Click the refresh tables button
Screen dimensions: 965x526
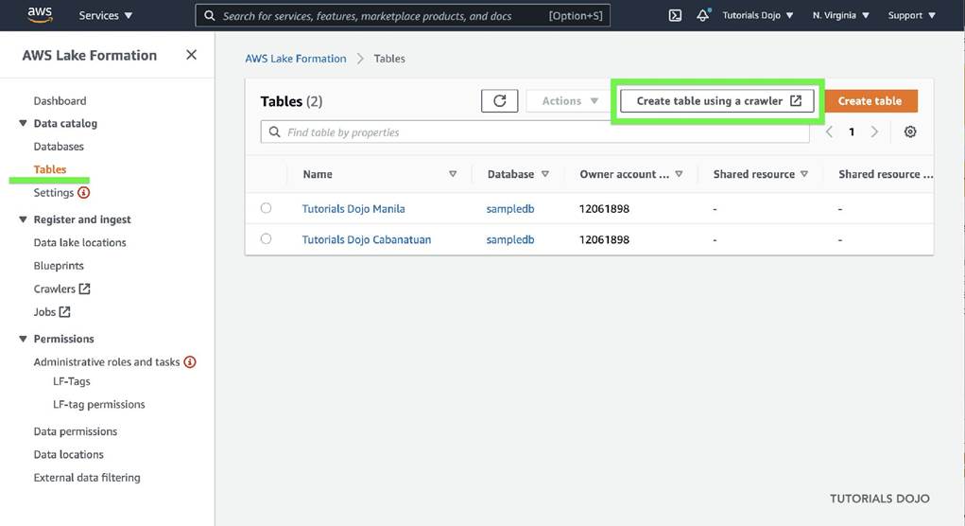tap(500, 101)
